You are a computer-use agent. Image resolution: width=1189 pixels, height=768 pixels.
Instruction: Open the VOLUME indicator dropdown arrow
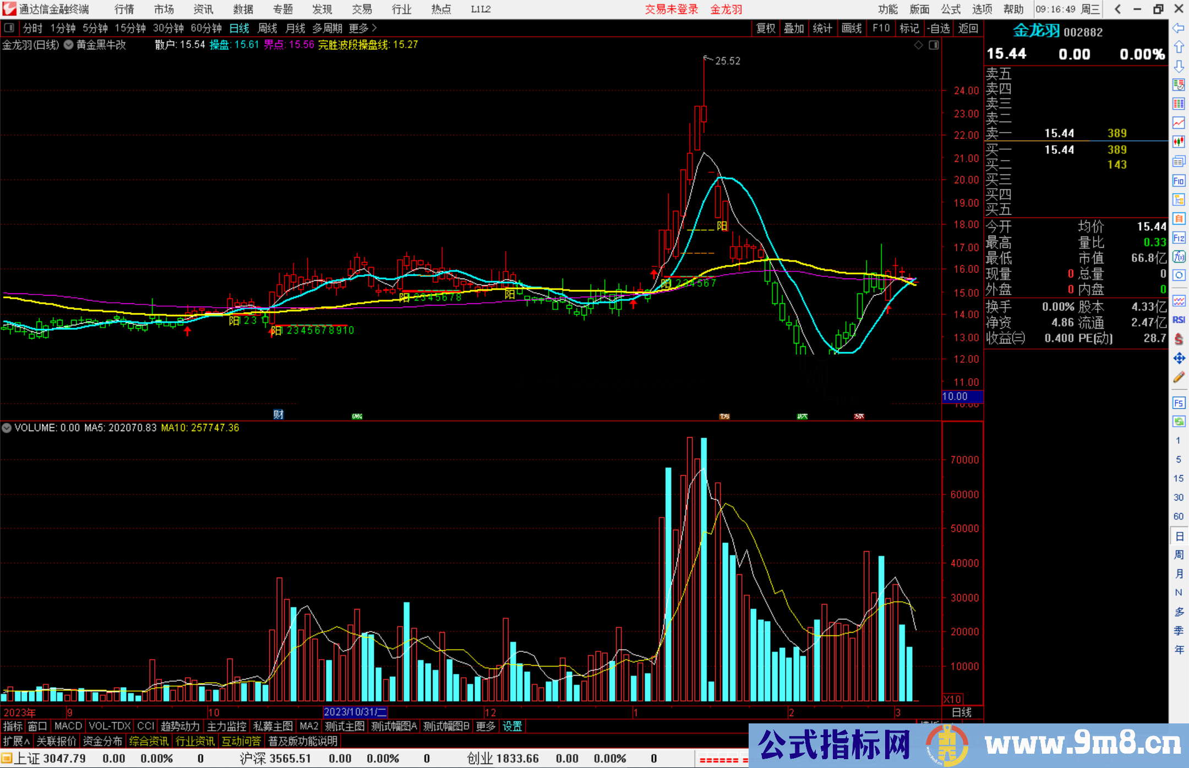tap(7, 428)
